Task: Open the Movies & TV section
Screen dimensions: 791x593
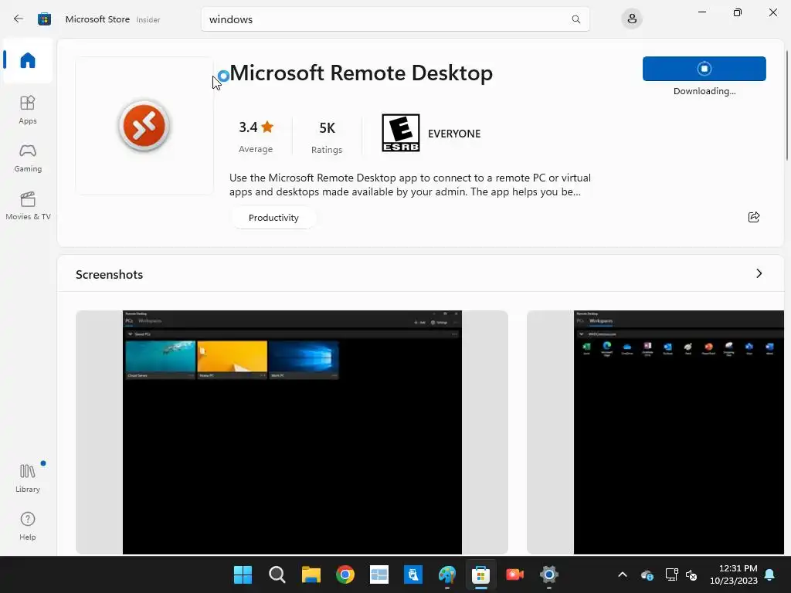Action: coord(28,205)
